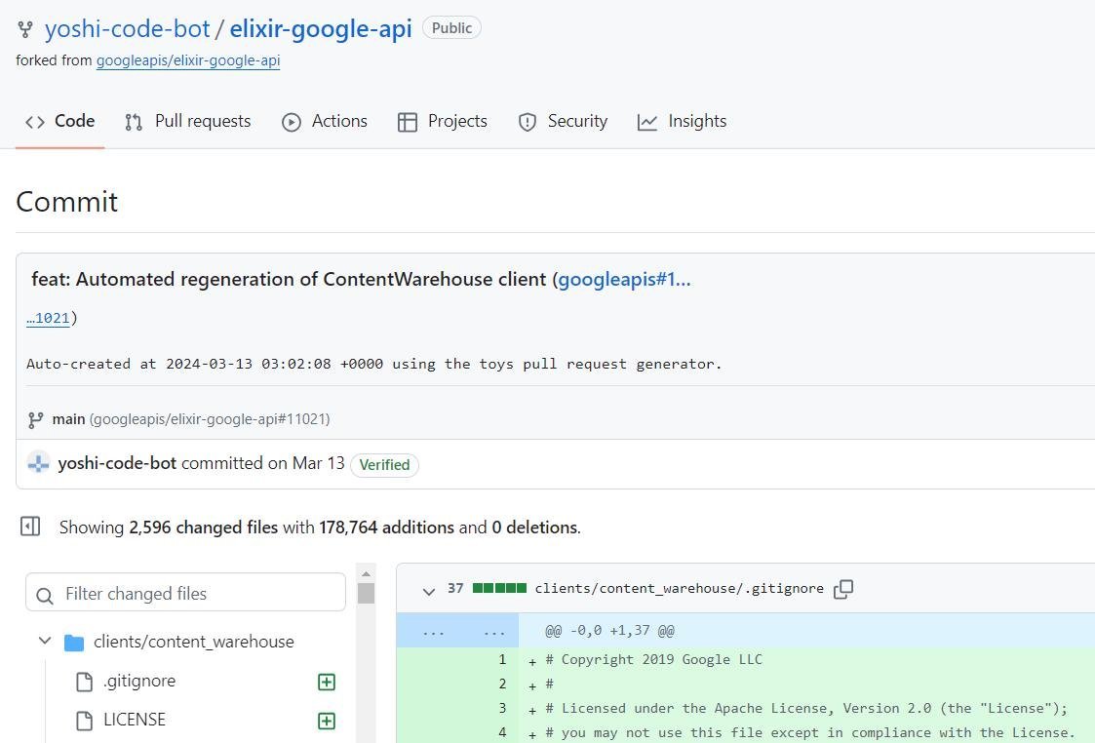Switch to the Actions tab

pos(325,122)
